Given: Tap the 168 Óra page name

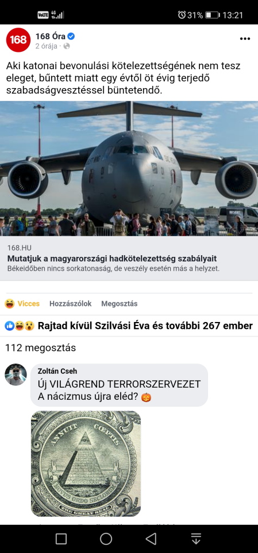Looking at the screenshot, I should [x=51, y=36].
